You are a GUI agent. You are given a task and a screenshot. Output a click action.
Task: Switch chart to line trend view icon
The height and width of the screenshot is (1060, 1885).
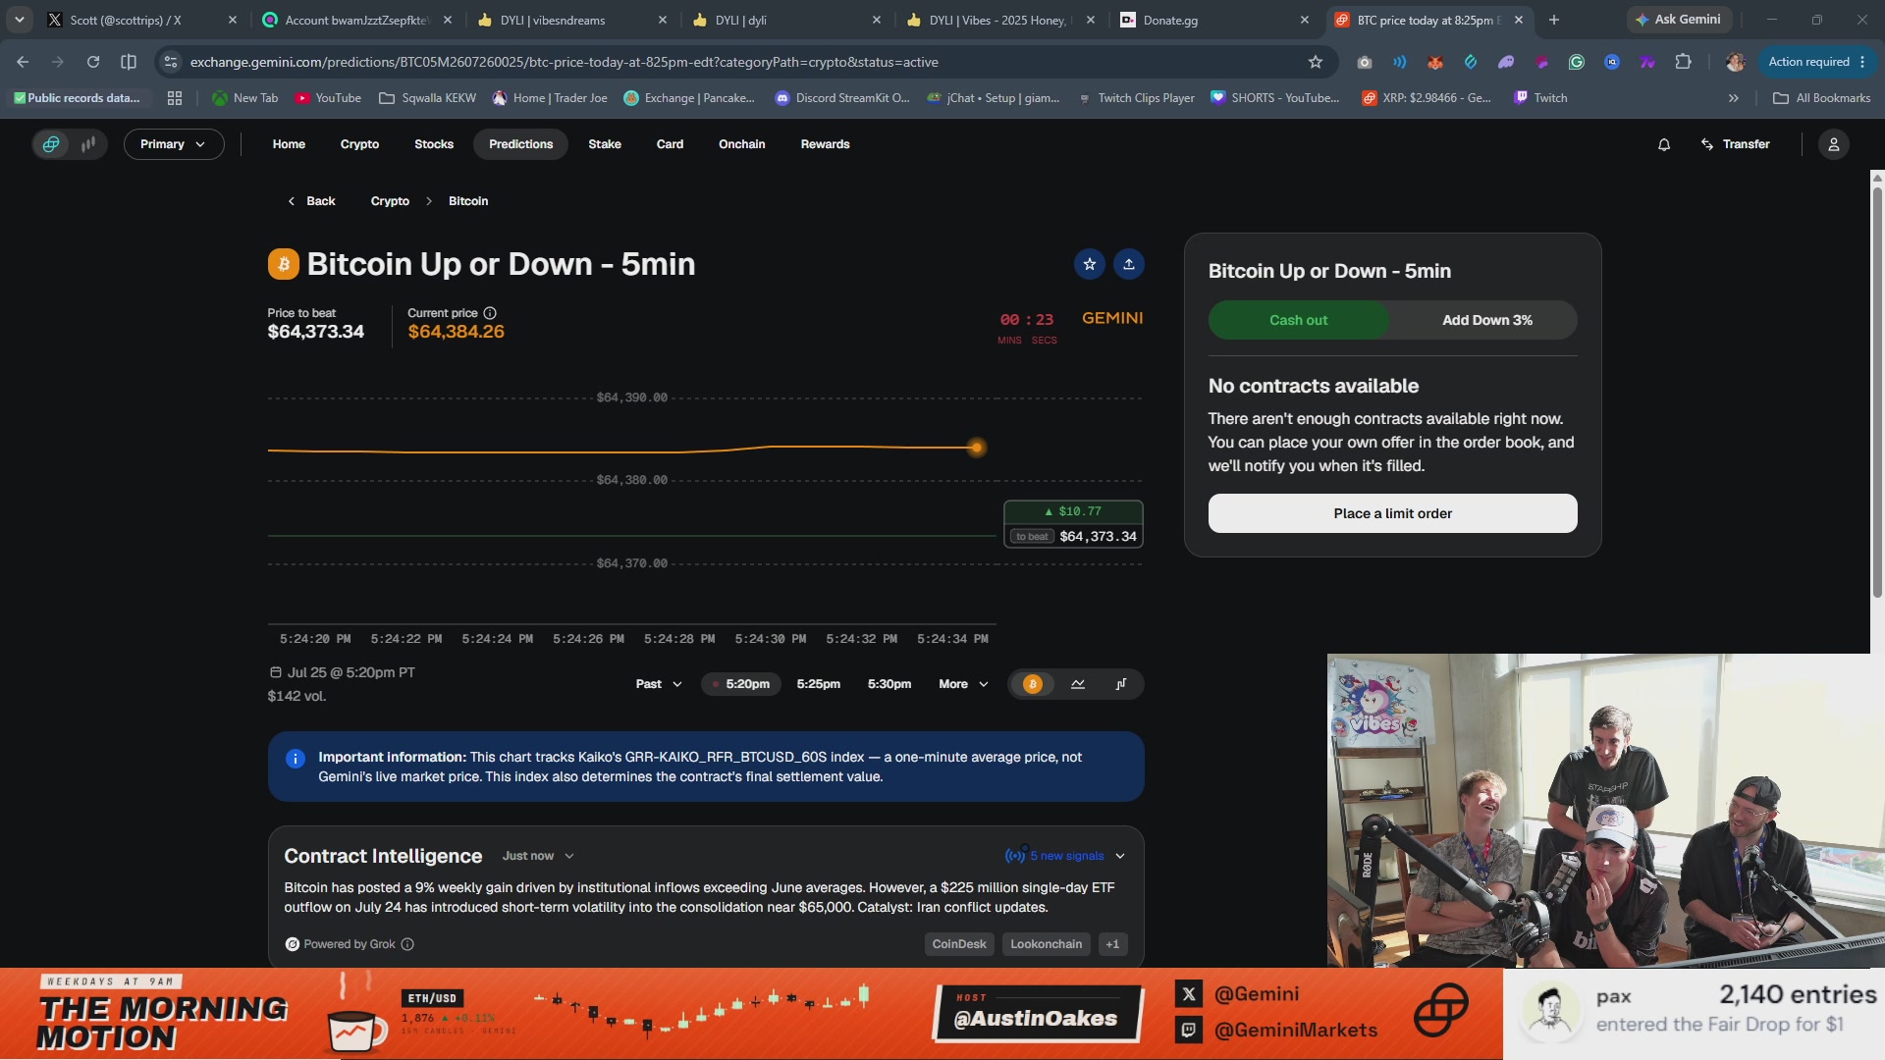coord(1078,684)
